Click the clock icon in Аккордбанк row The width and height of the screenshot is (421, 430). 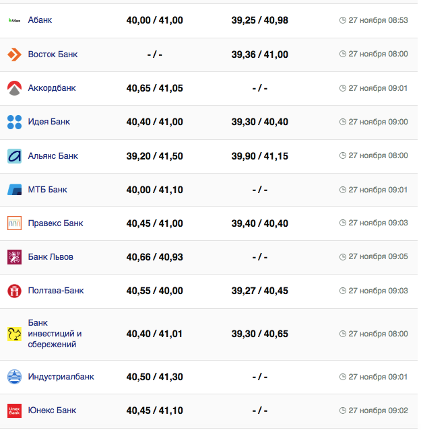click(x=343, y=88)
